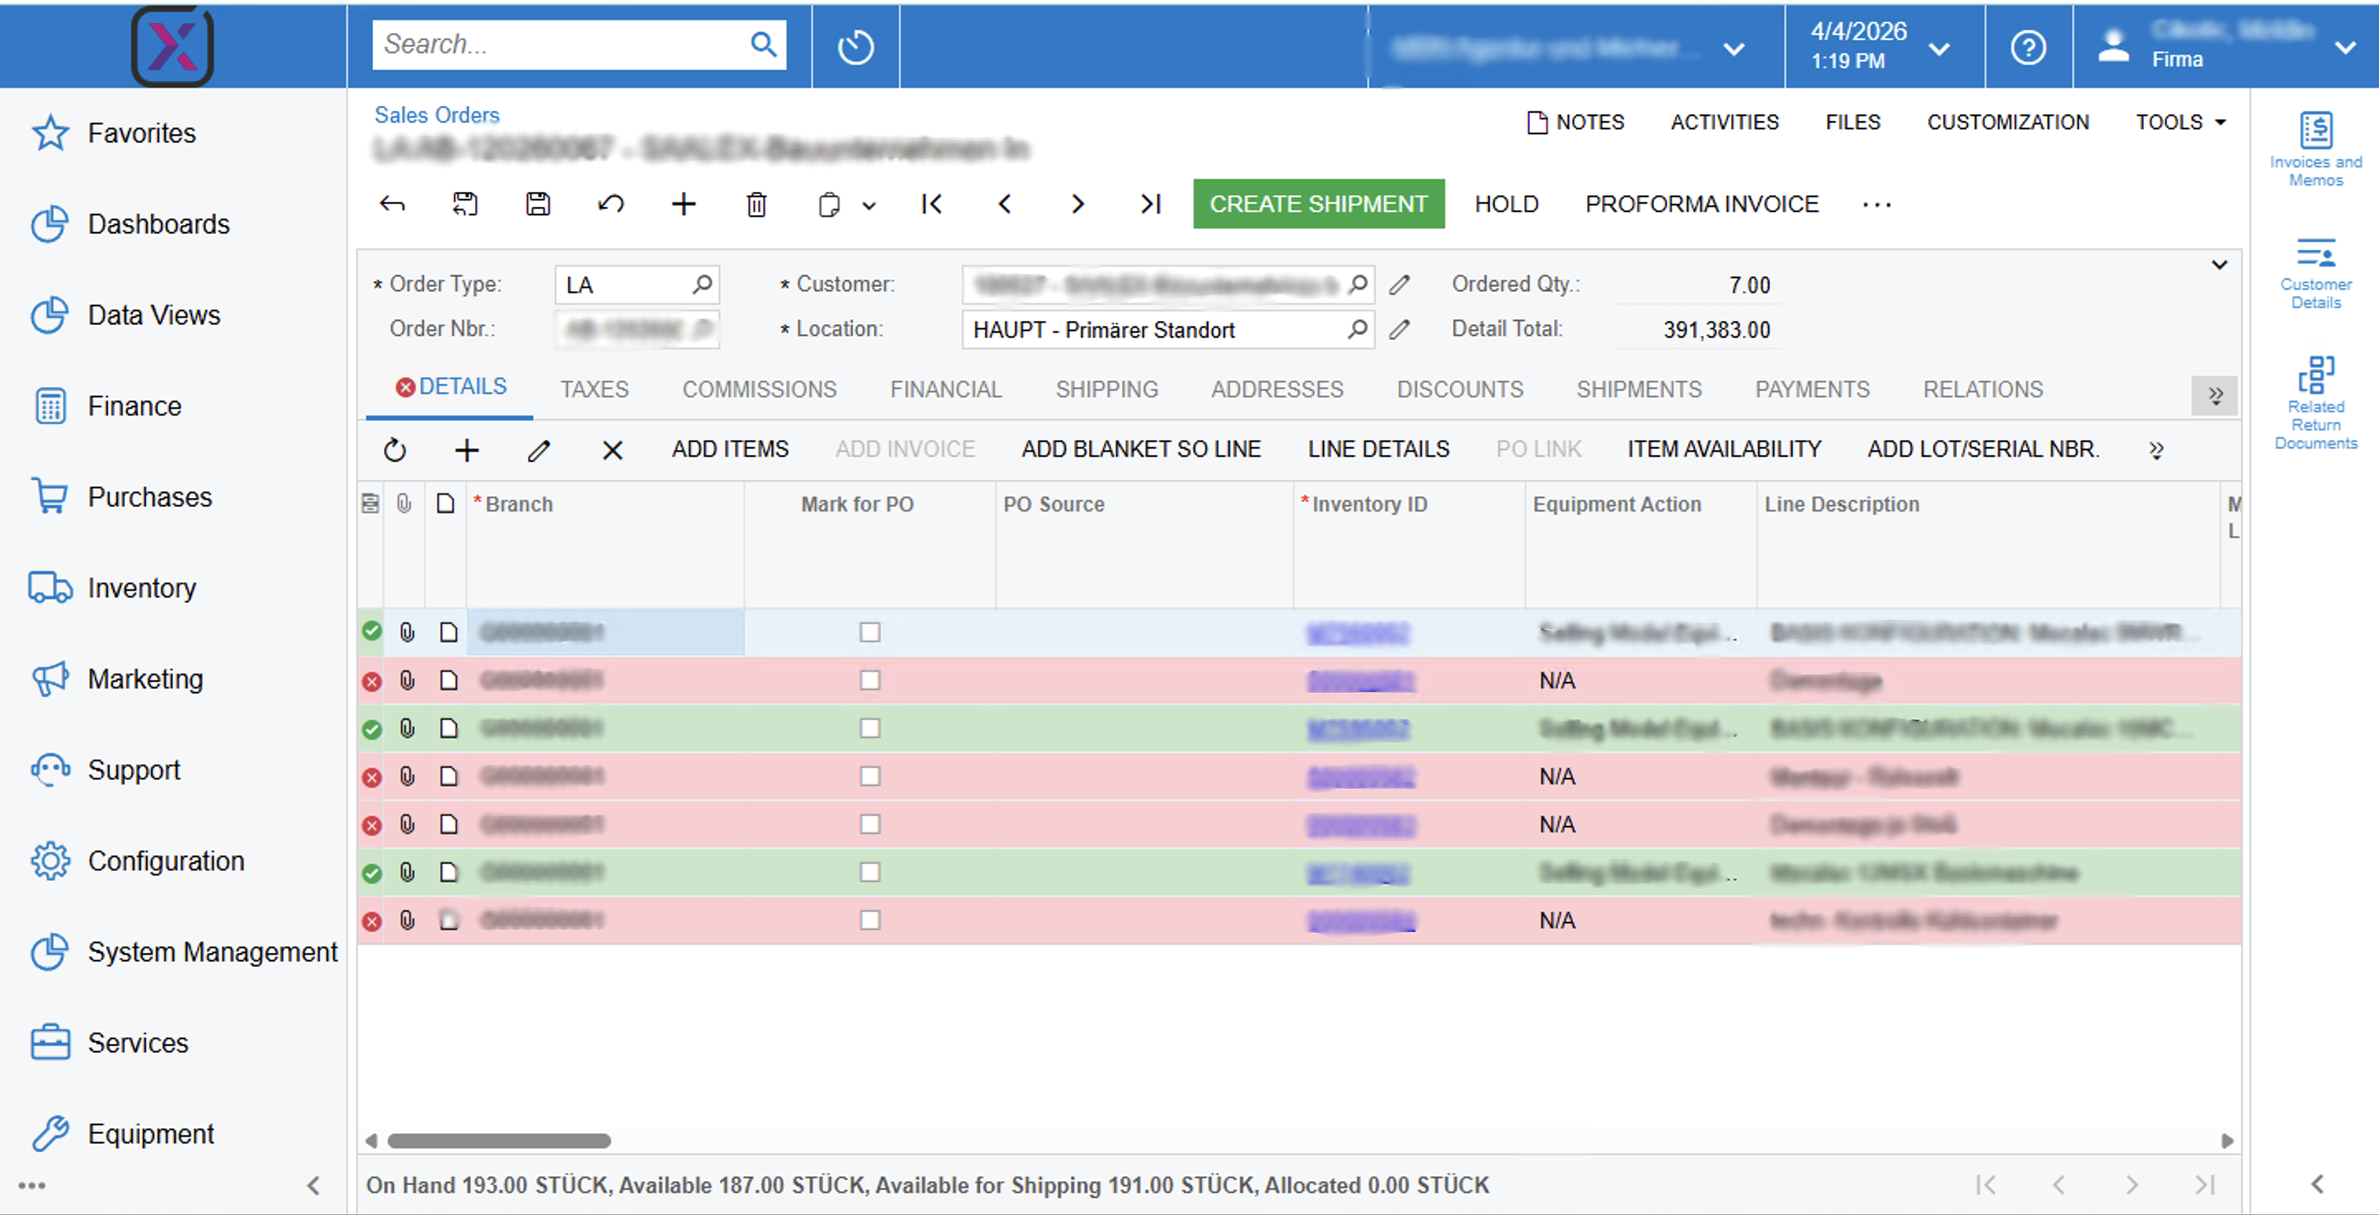The height and width of the screenshot is (1215, 2379).
Task: Open the clipboard copy menu arrow
Action: (x=869, y=204)
